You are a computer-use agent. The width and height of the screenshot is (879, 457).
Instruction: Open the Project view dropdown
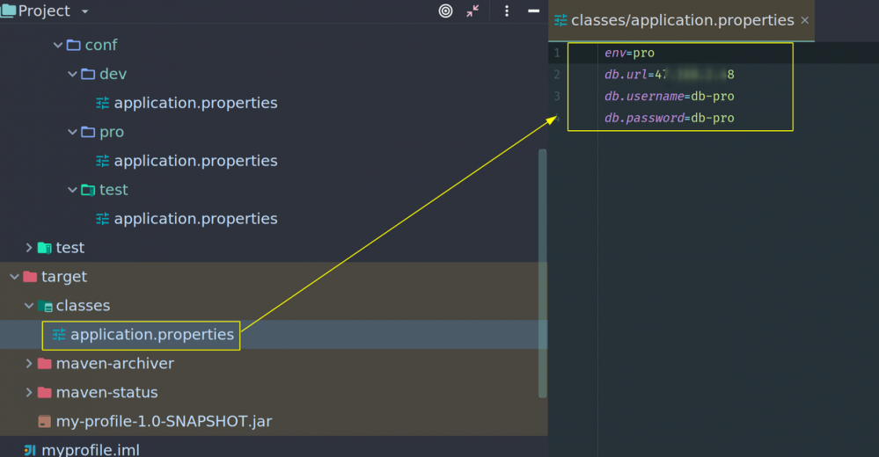pyautogui.click(x=84, y=11)
